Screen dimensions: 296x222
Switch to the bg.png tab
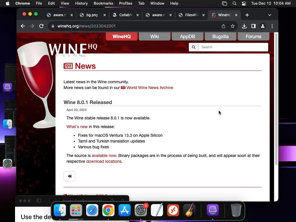pyautogui.click(x=92, y=15)
